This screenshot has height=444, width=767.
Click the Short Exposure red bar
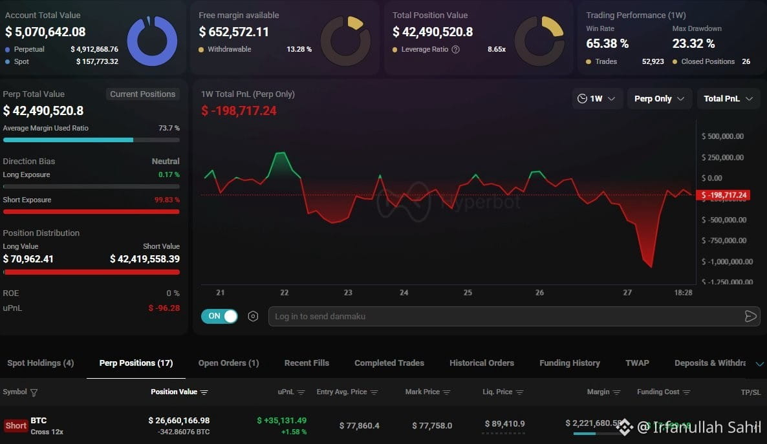[91, 212]
